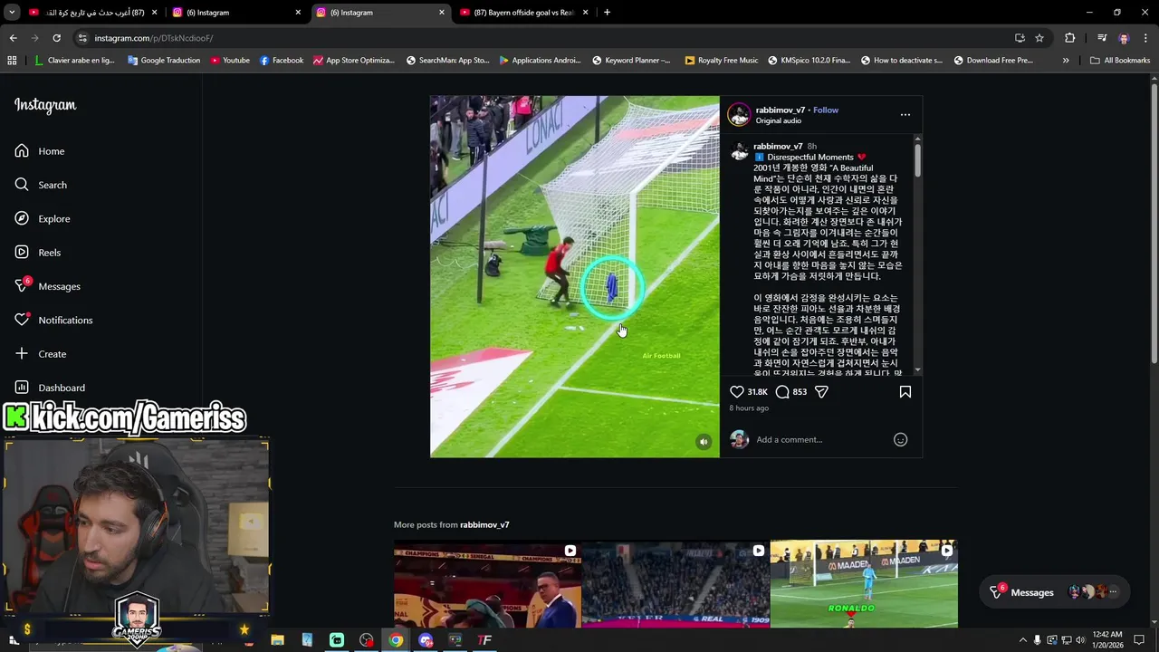This screenshot has width=1159, height=652.
Task: Open Clavier arabe bookmark
Action: click(x=74, y=61)
